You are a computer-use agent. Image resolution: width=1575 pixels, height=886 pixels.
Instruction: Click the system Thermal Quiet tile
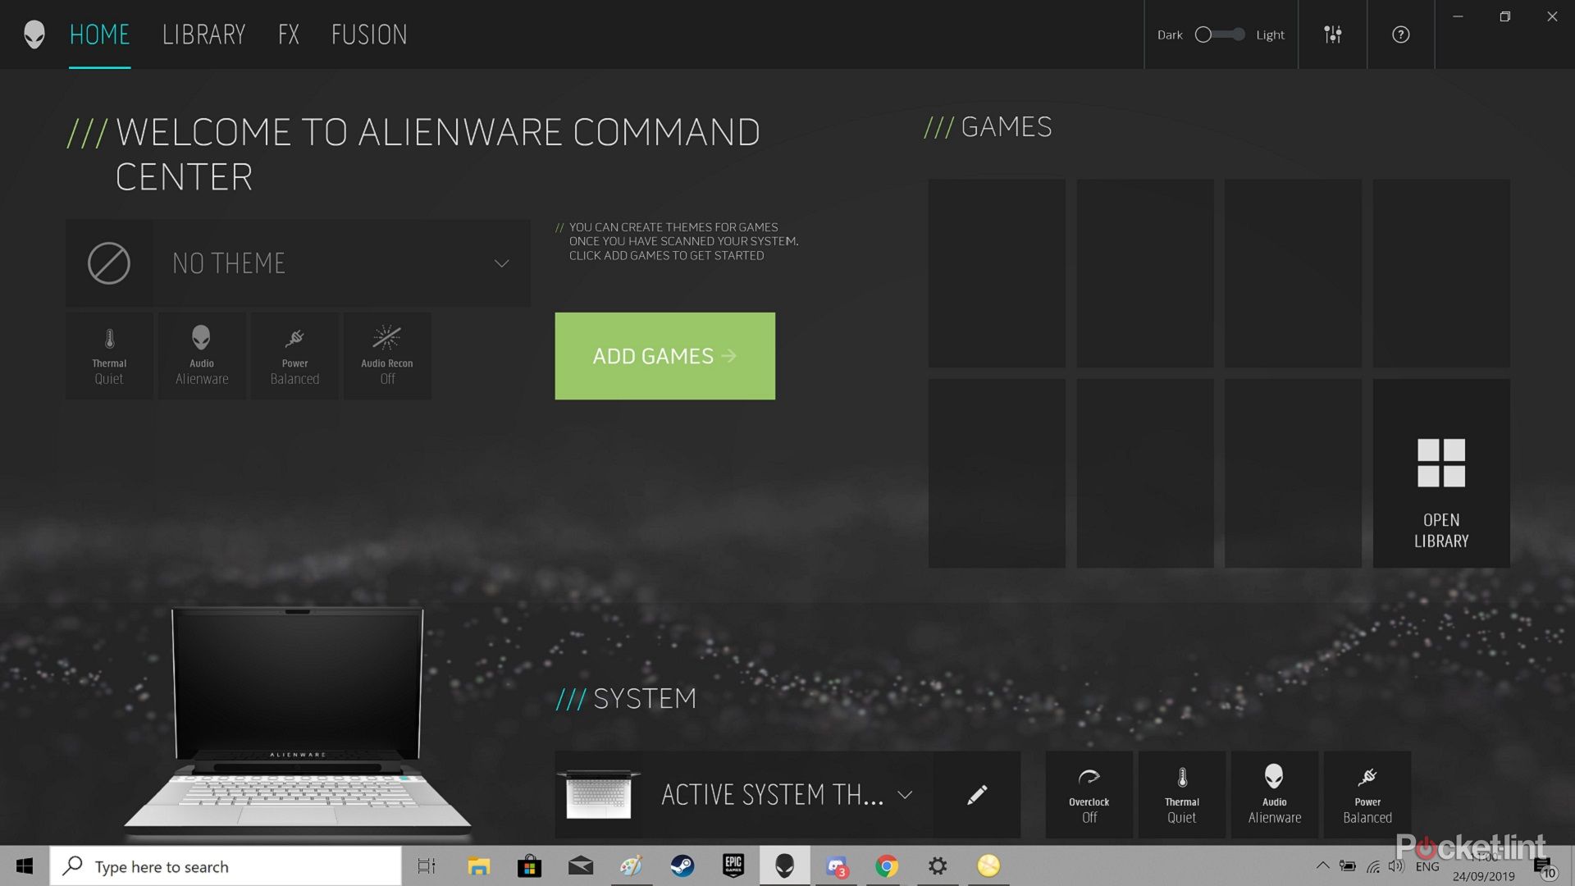(1182, 795)
